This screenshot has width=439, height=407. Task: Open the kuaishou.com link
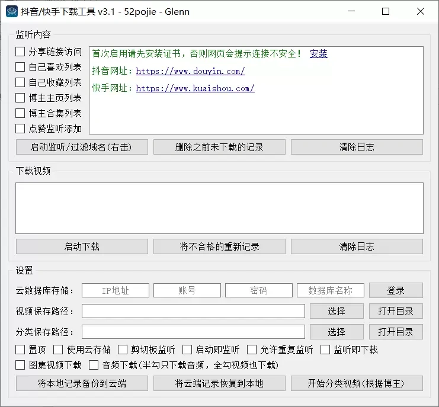coord(195,88)
